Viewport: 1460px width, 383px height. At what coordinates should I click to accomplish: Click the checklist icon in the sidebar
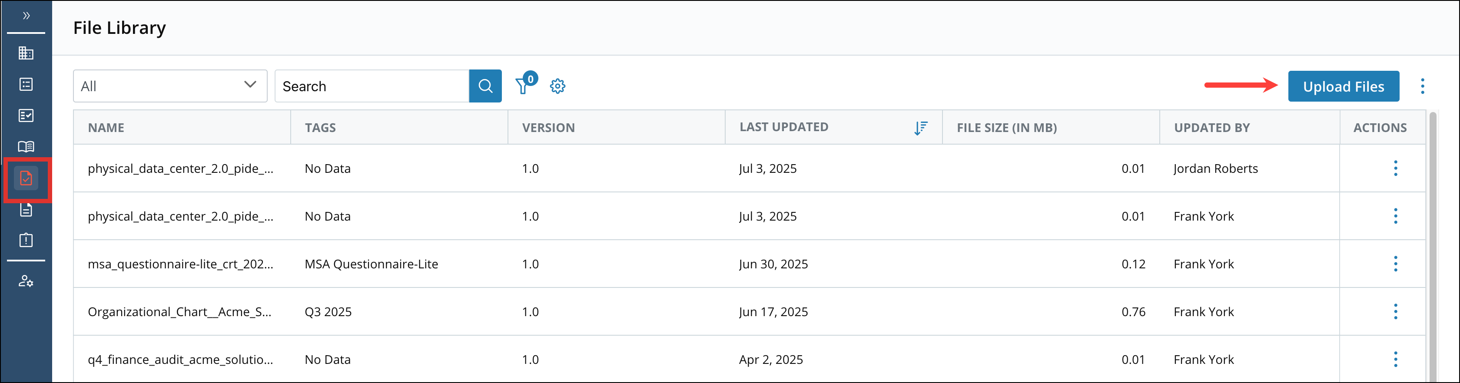(26, 116)
